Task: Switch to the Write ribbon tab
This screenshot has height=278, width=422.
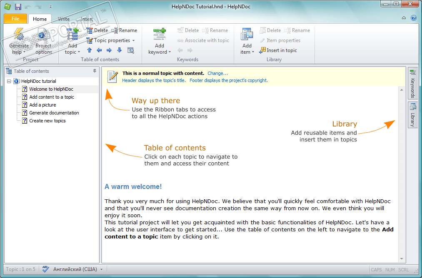Action: pyautogui.click(x=64, y=19)
